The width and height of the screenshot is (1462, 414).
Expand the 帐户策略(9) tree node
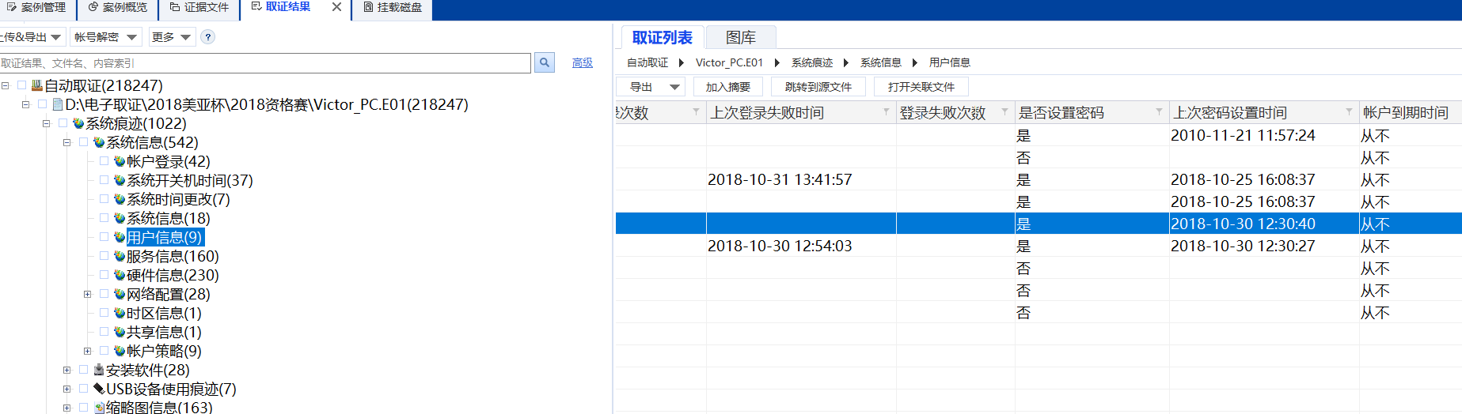(87, 351)
